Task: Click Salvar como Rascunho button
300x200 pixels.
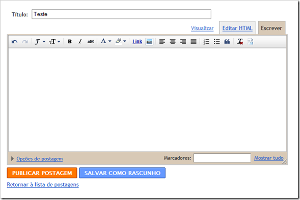Action: 122,173
